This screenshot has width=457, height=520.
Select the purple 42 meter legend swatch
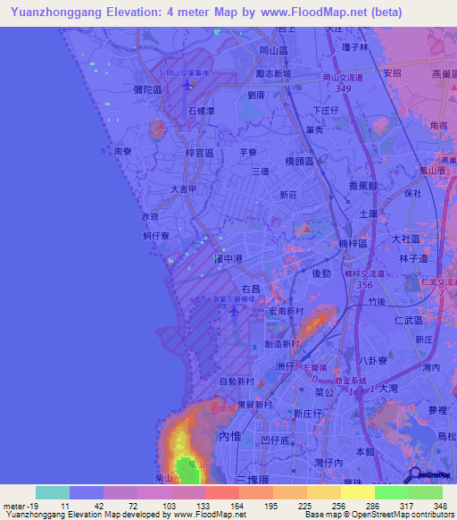[120, 492]
